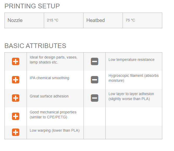Screen dimensions: 174x151
Task: Click the Nozzle label cell
Action: click(x=15, y=20)
